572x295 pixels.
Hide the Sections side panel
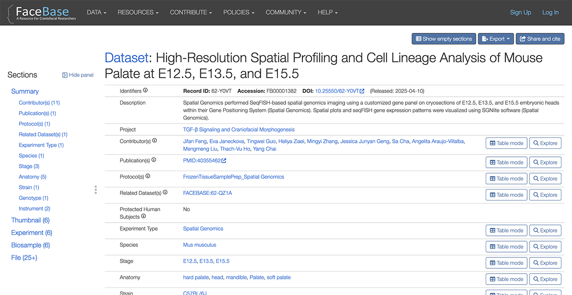point(77,75)
